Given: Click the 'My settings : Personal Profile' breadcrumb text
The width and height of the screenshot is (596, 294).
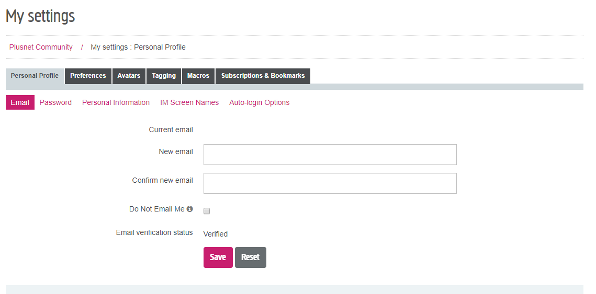Looking at the screenshot, I should pyautogui.click(x=138, y=47).
